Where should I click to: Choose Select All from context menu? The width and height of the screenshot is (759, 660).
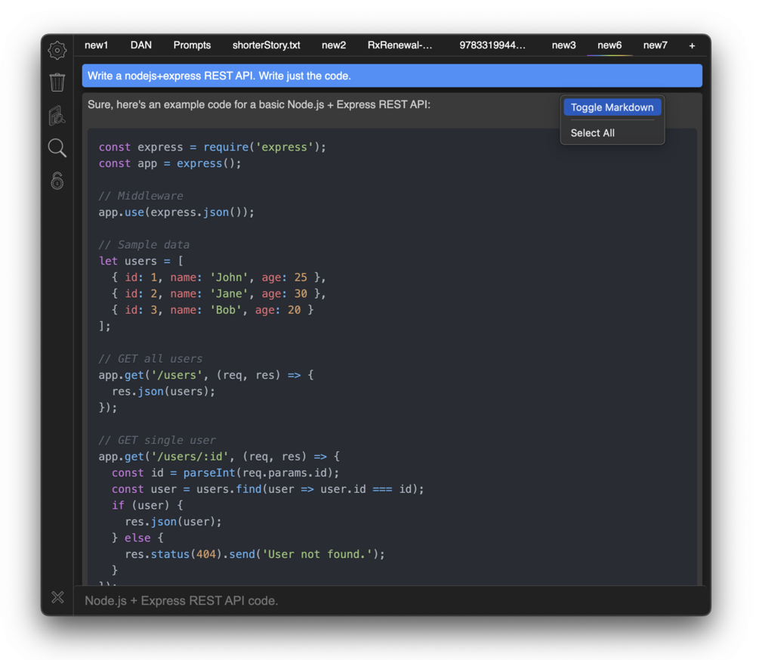tap(593, 133)
